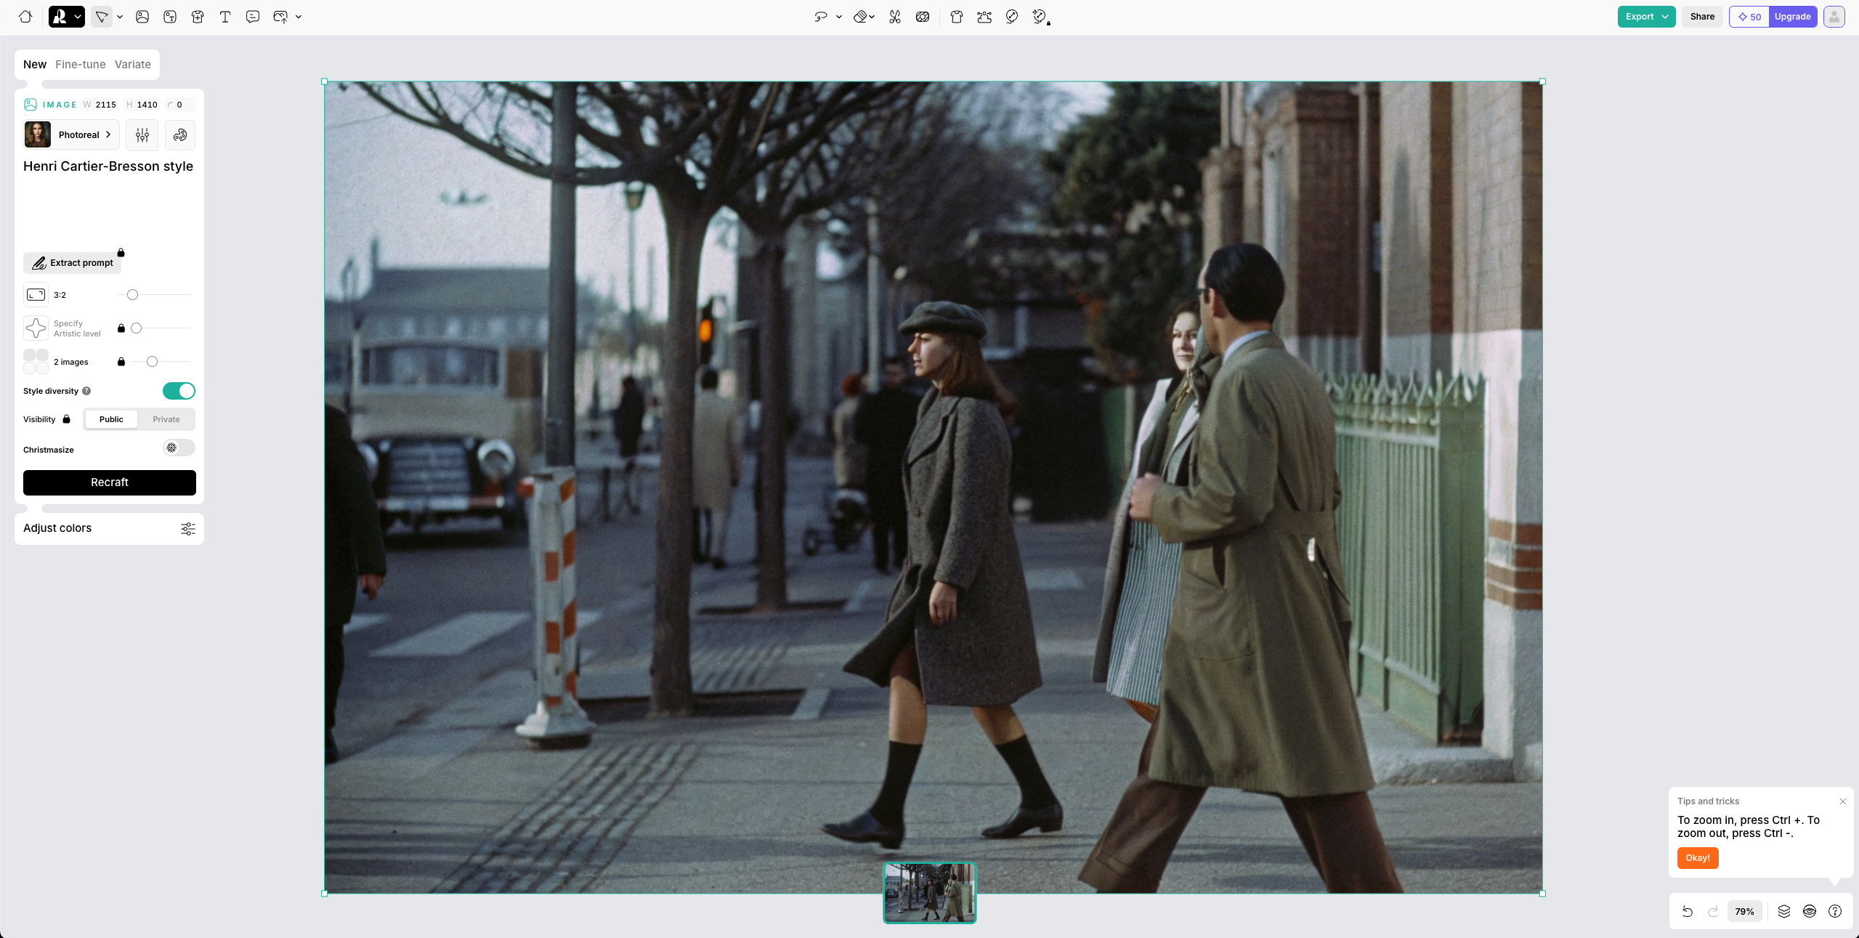Screen dimensions: 1859x938
Task: Switch to the Variate tab
Action: 132,65
